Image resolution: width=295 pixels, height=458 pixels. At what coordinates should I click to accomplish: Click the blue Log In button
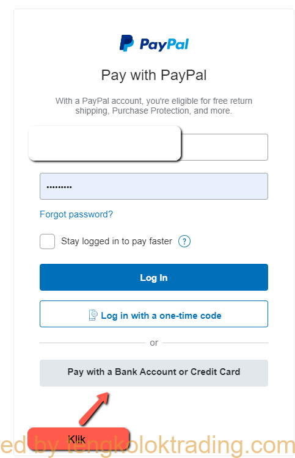click(x=154, y=277)
